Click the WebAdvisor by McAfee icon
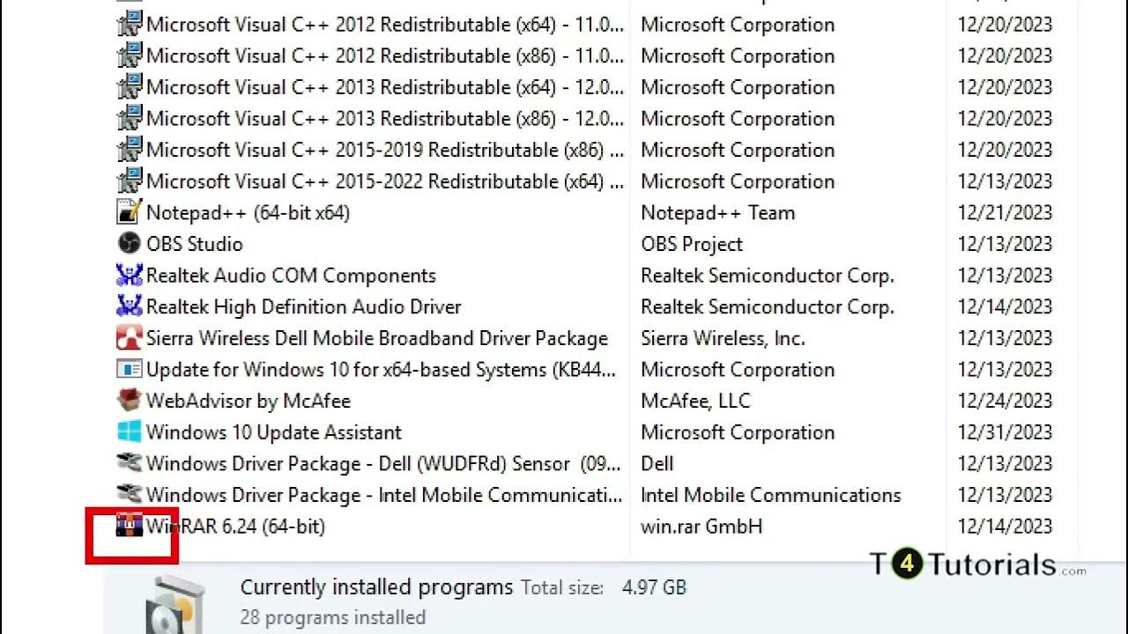The width and height of the screenshot is (1128, 634). (130, 401)
